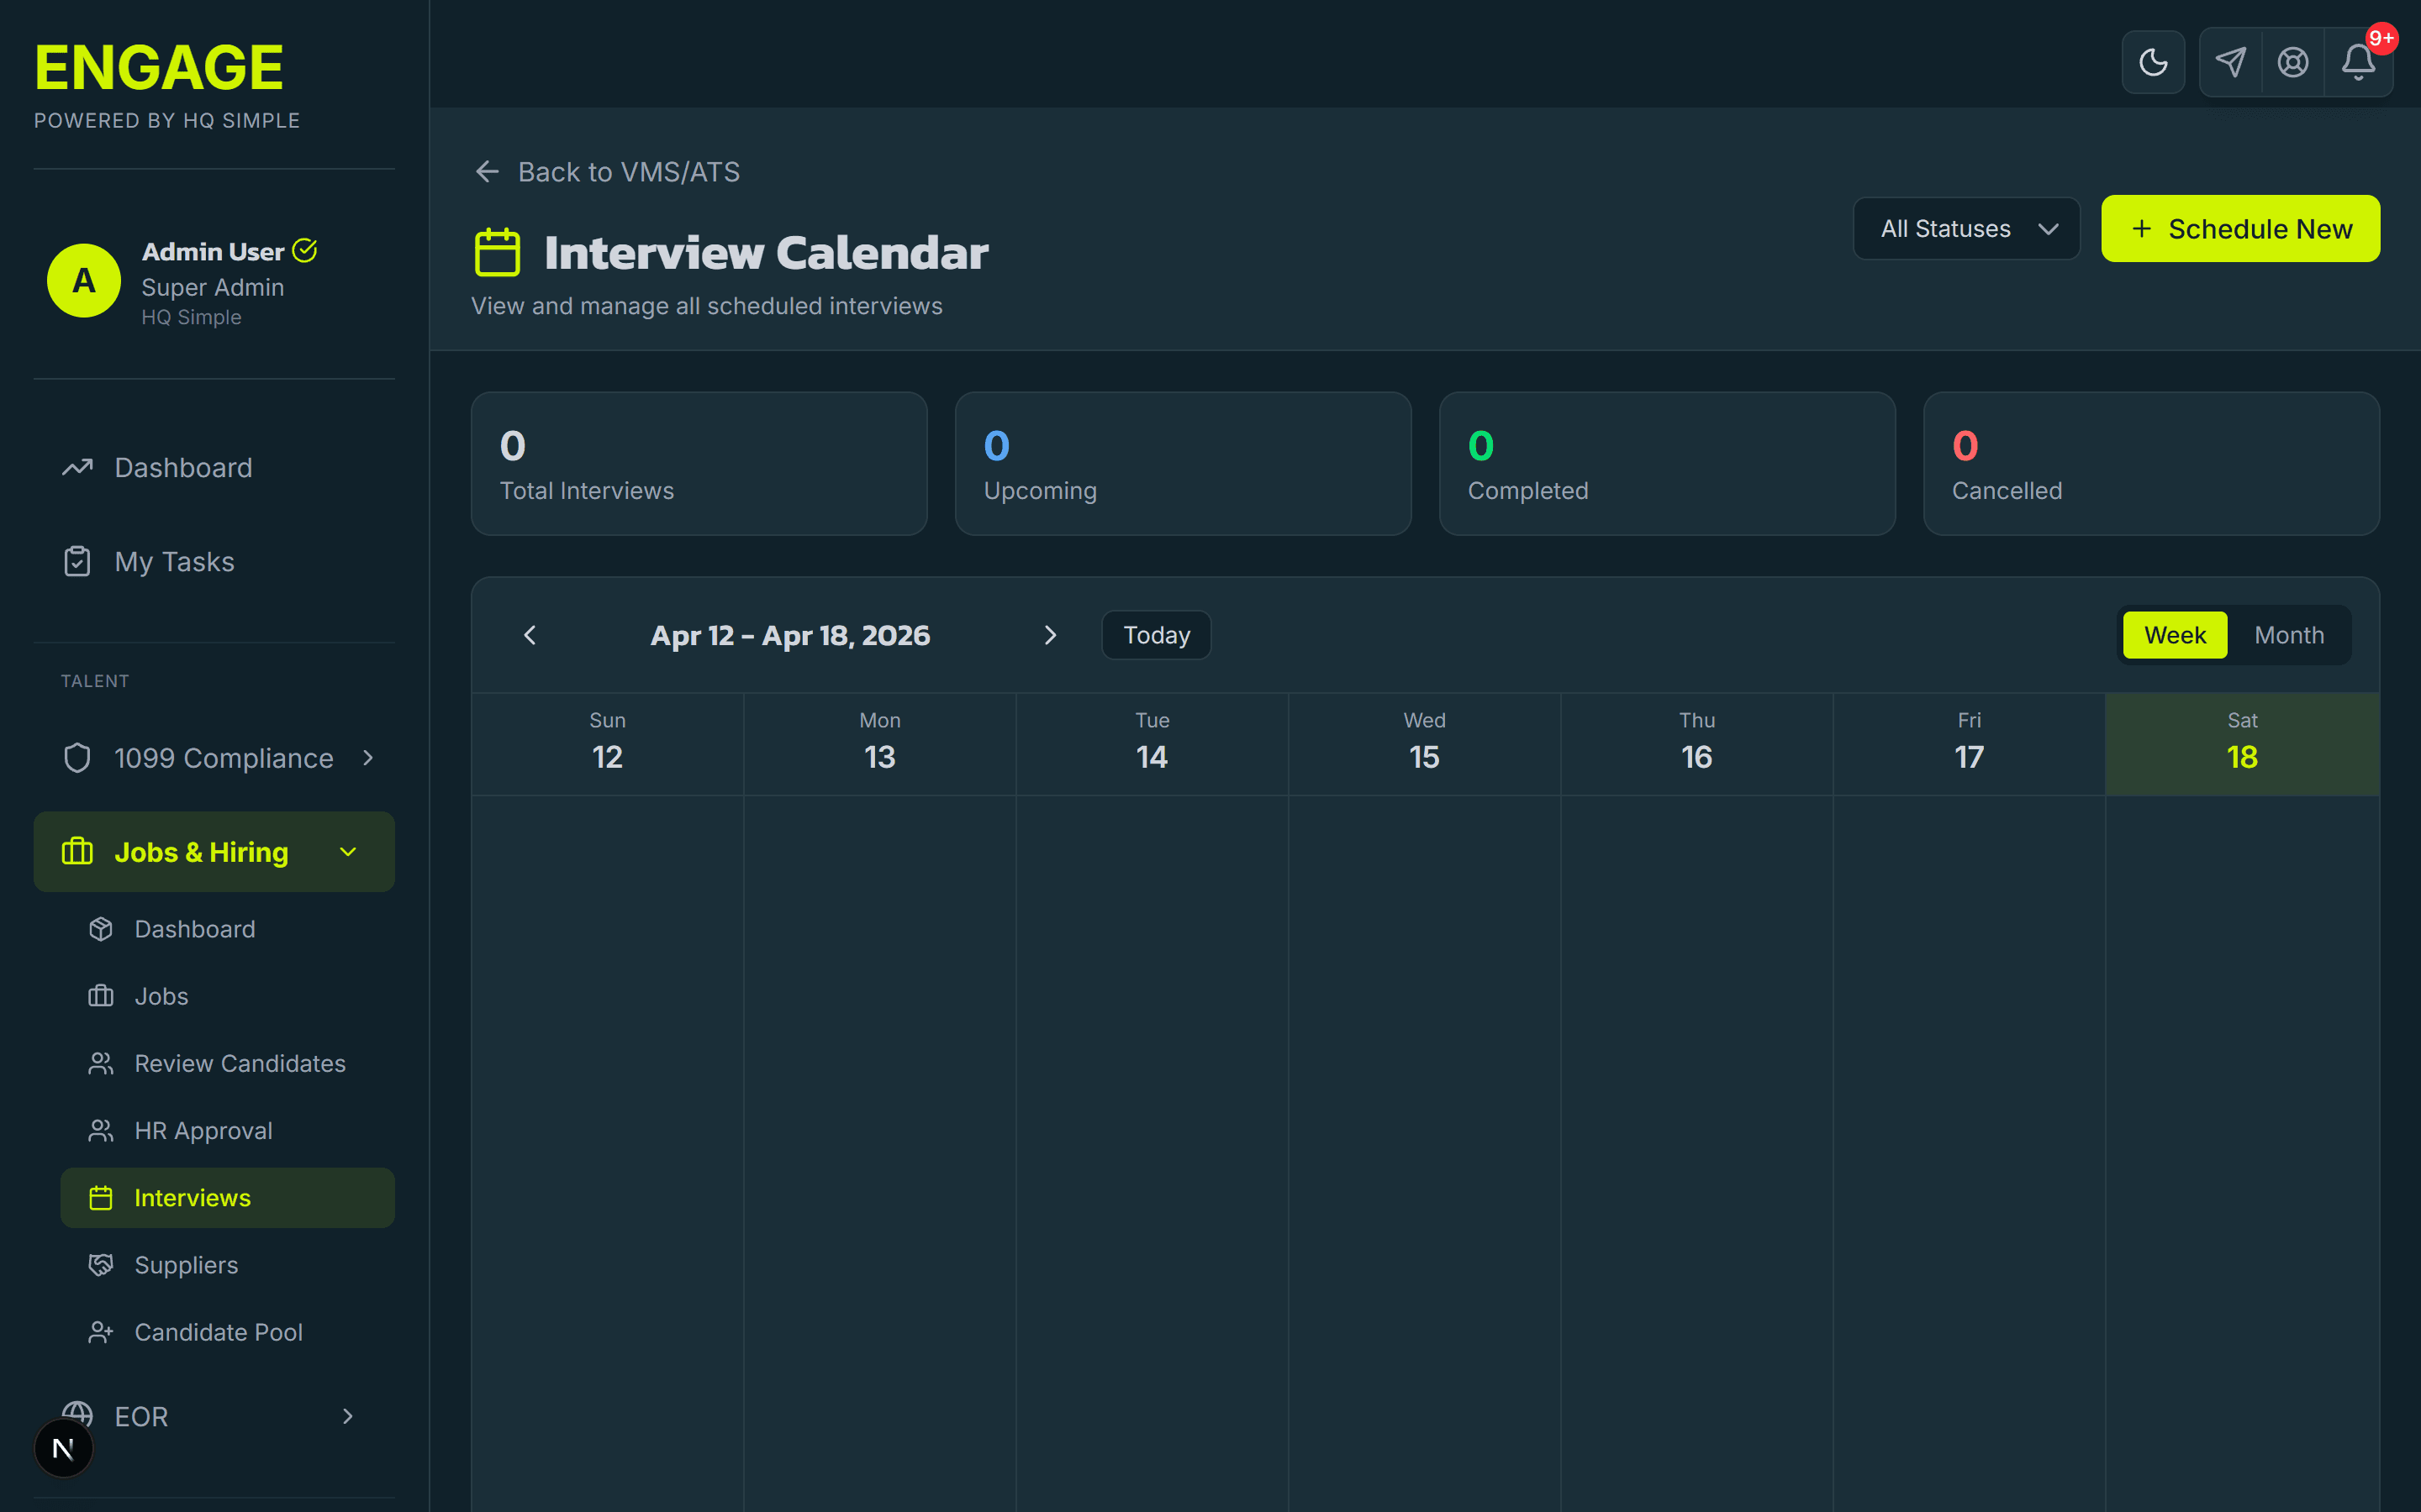Click the verified checkmark next to Admin User
Viewport: 2421px width, 1512px height.
coord(305,250)
